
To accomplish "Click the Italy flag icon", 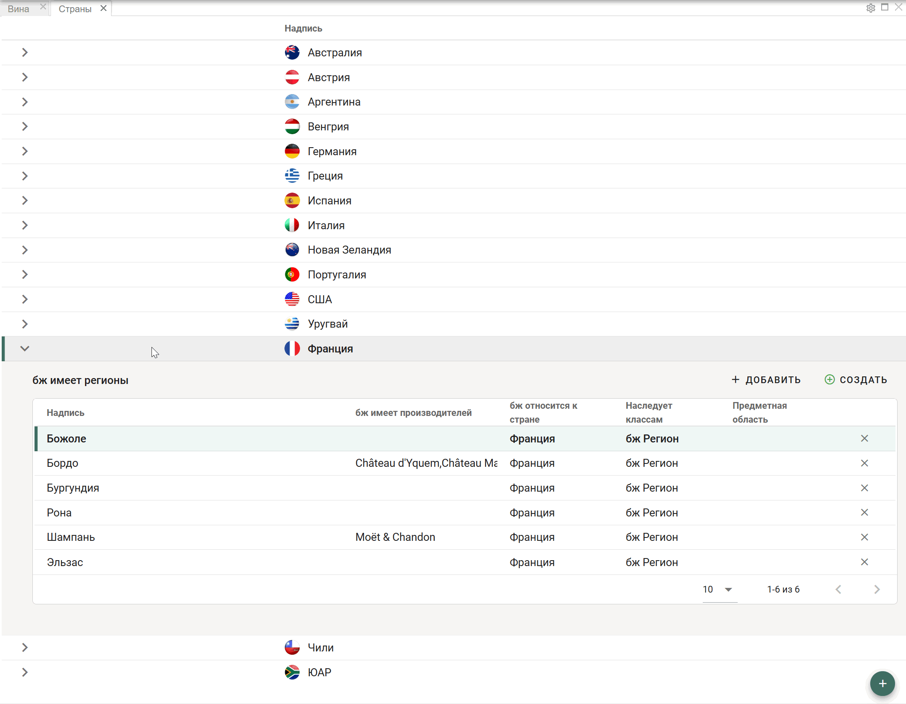I will click(x=292, y=225).
